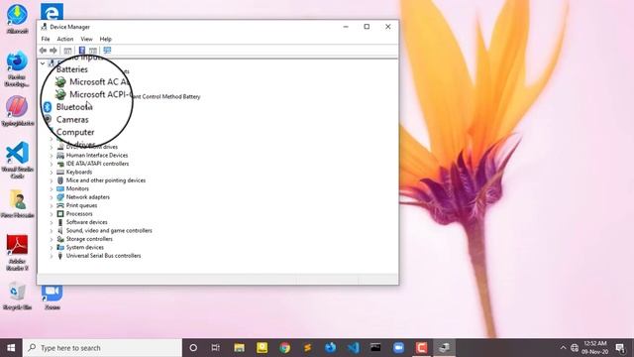The width and height of the screenshot is (634, 357).
Task: Click the toolbar icon right of Help
Action: (93, 51)
